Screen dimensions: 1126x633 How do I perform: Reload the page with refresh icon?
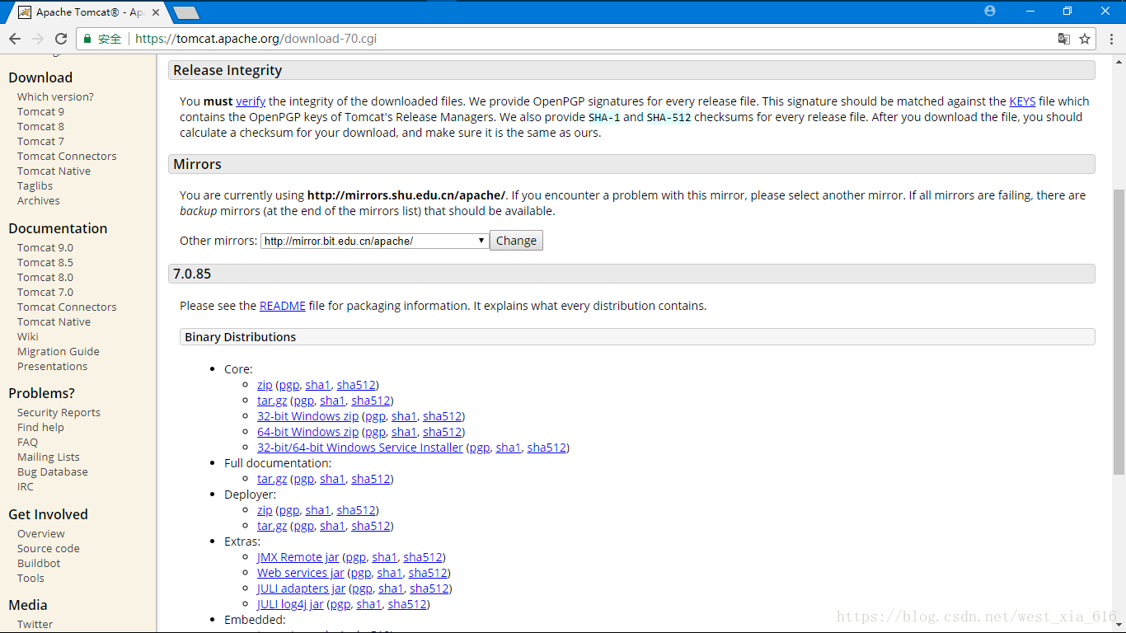(x=61, y=39)
